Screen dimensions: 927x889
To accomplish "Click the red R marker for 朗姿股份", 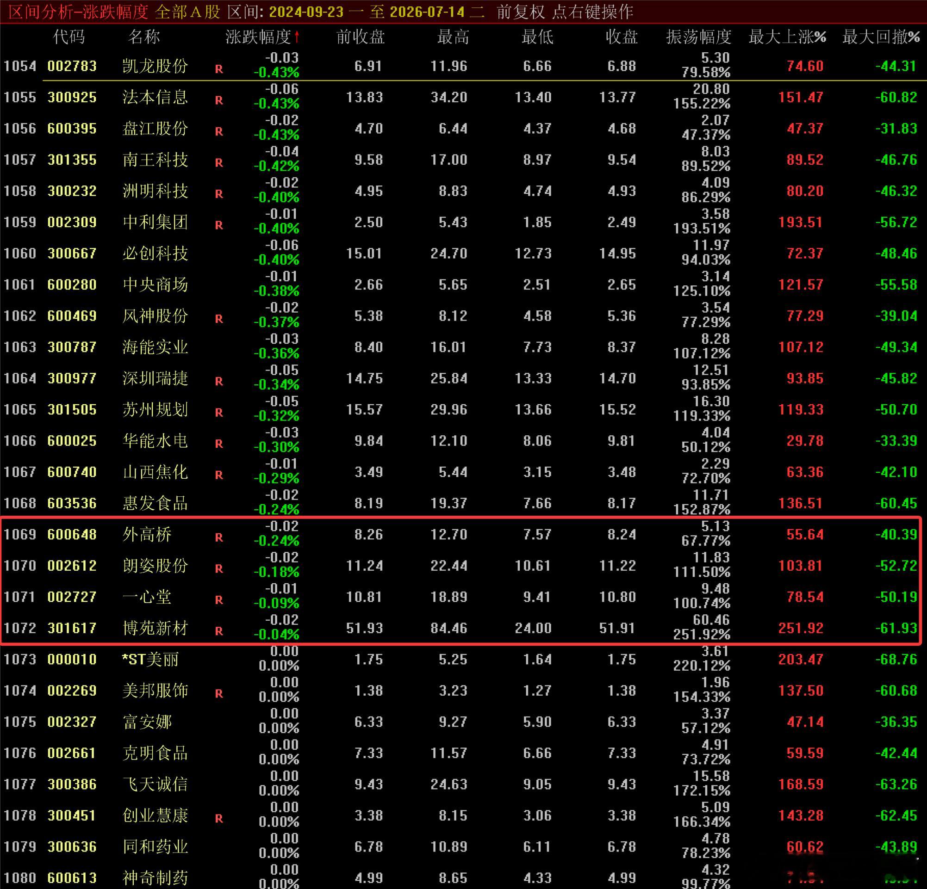I will coord(219,568).
